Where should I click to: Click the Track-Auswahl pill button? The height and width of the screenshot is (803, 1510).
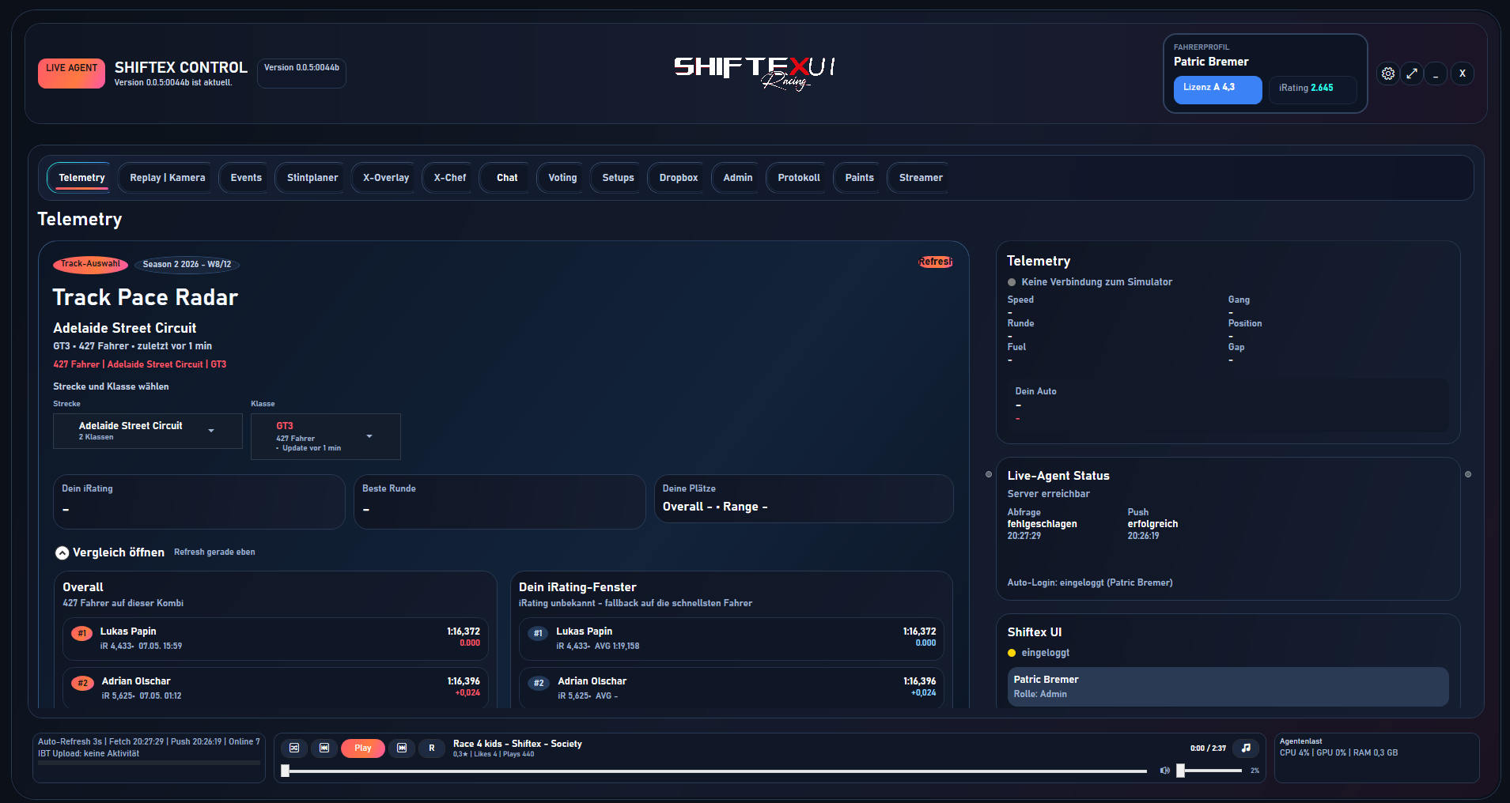pos(90,264)
